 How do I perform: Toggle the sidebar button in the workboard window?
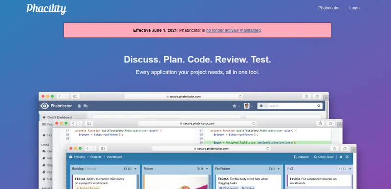coord(103,149)
